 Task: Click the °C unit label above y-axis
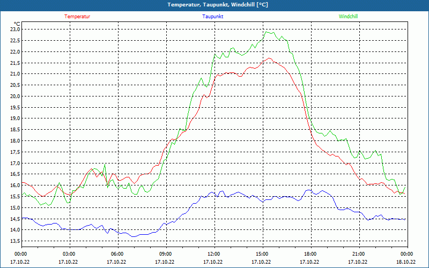(17, 24)
